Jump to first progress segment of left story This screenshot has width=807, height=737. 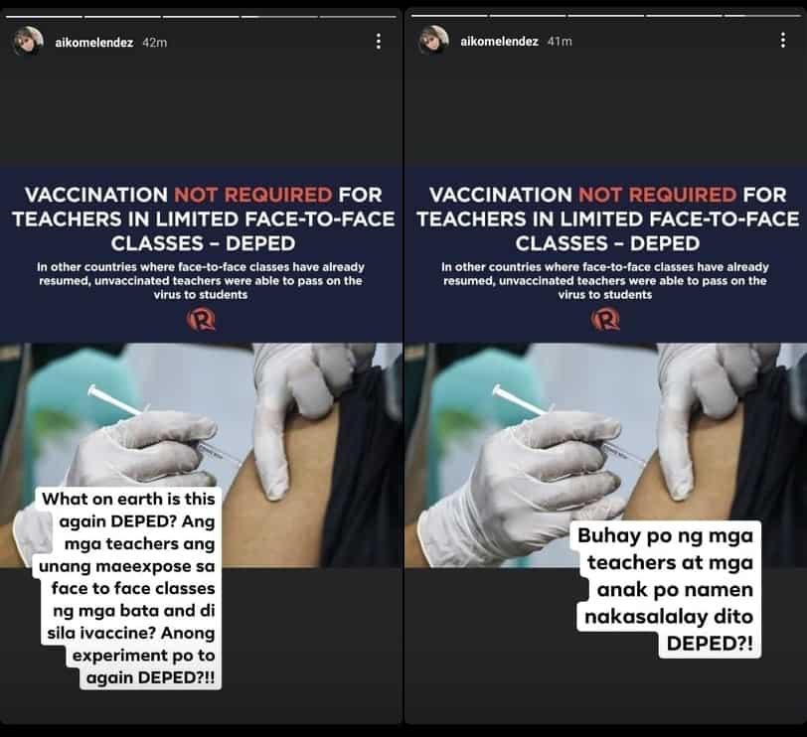point(45,17)
